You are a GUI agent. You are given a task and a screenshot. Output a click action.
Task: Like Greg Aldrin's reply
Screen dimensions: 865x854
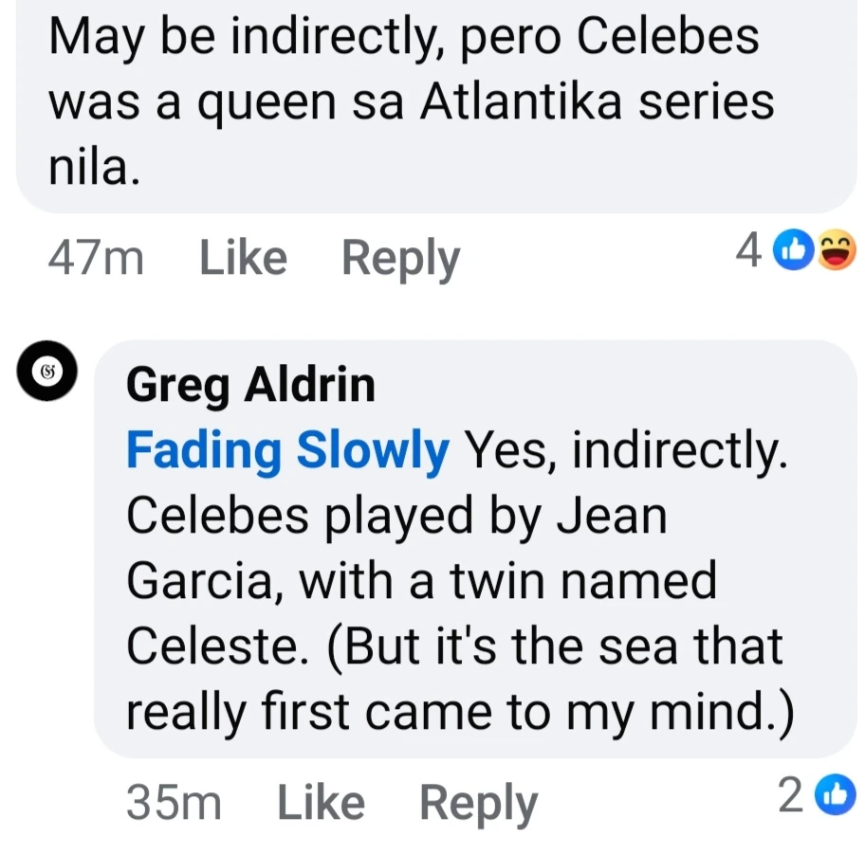click(321, 803)
